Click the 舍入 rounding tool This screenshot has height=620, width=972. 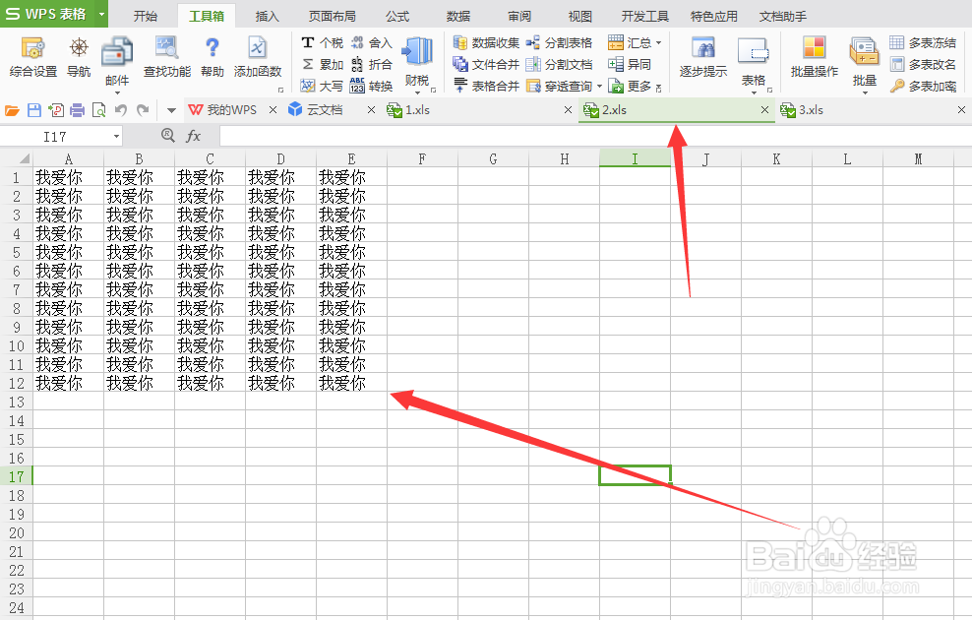[371, 42]
